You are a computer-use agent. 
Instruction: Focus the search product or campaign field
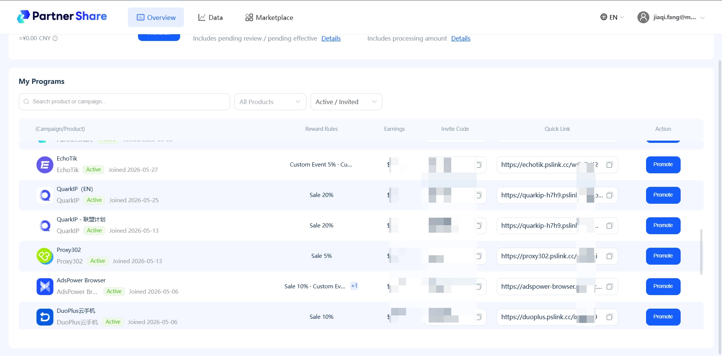pos(124,102)
